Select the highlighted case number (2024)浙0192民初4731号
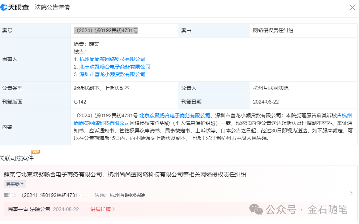359x224 pixels. pyautogui.click(x=106, y=30)
